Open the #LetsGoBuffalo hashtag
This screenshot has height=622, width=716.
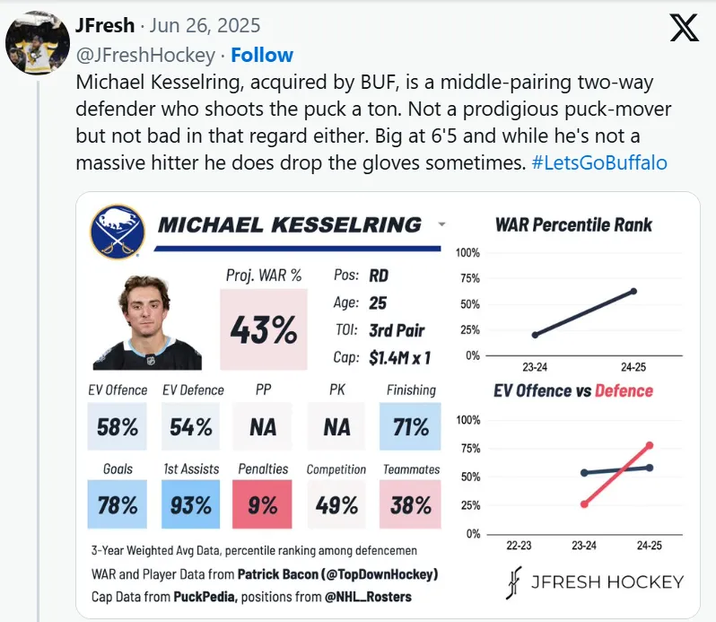point(599,162)
